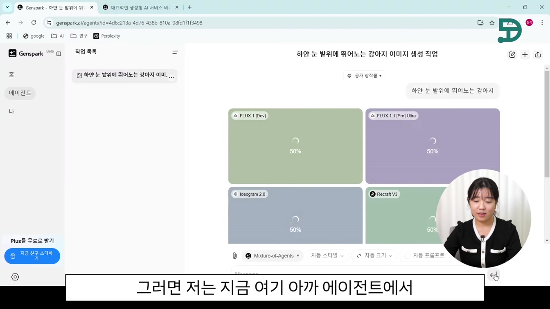Viewport: 550px width, 309px height.
Task: Click the paperclip attach icon
Action: (x=234, y=256)
